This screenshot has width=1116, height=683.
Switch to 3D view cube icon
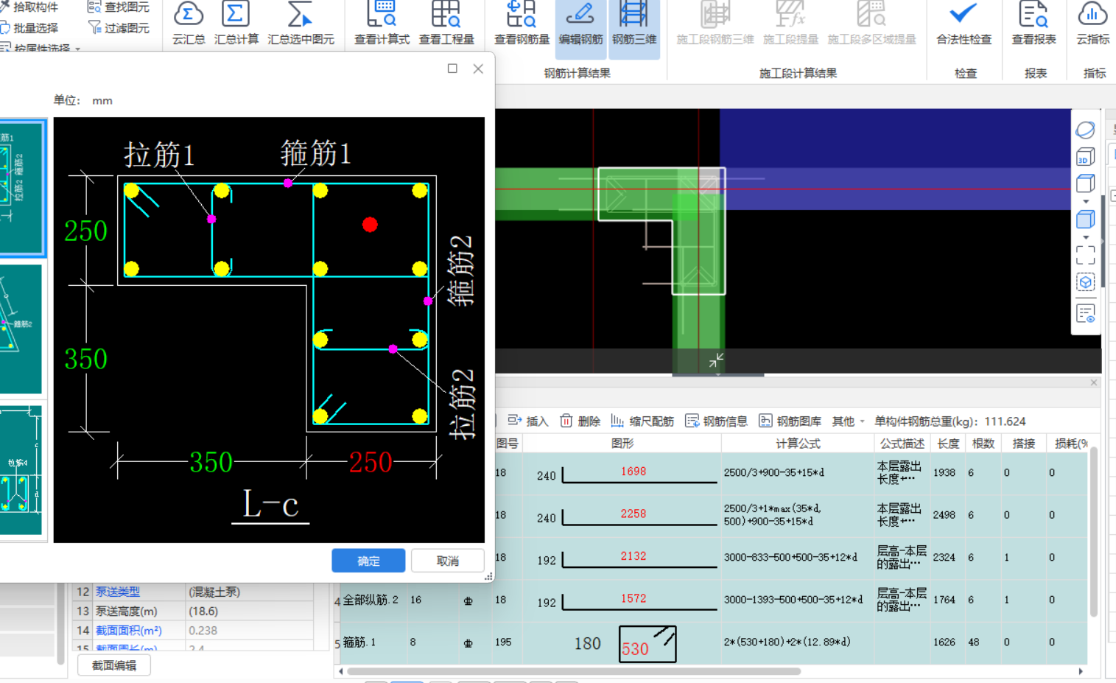pyautogui.click(x=1085, y=156)
